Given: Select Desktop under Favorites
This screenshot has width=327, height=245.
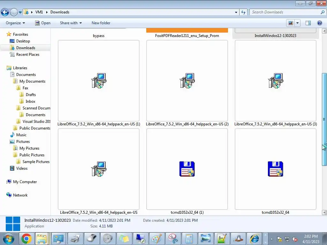Looking at the screenshot, I should coord(23,41).
